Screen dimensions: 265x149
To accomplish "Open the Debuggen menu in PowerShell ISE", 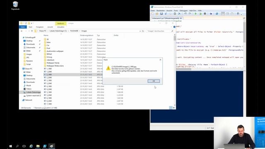I will pyautogui.click(x=183, y=11).
